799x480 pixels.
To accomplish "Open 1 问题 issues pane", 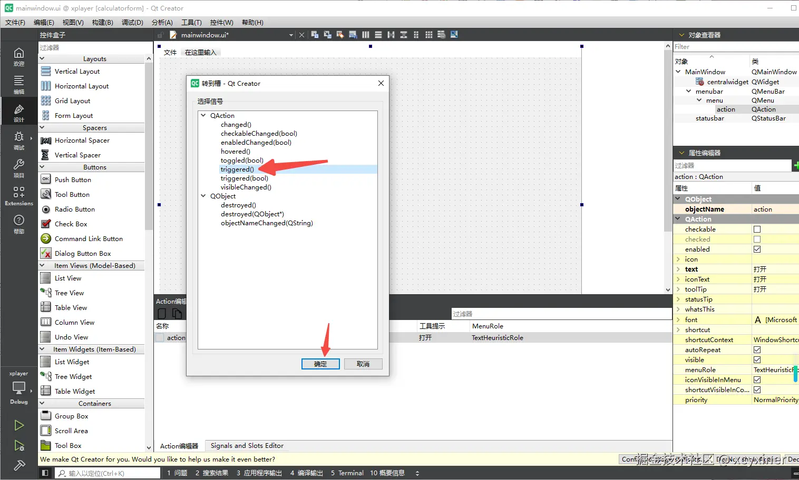I will click(177, 473).
